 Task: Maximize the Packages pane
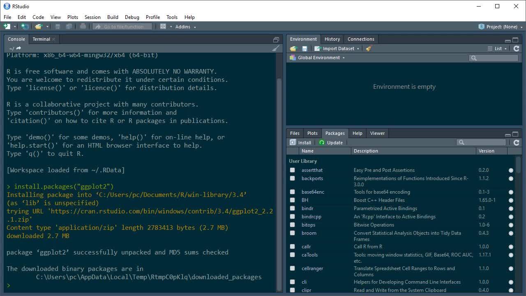tap(516, 134)
